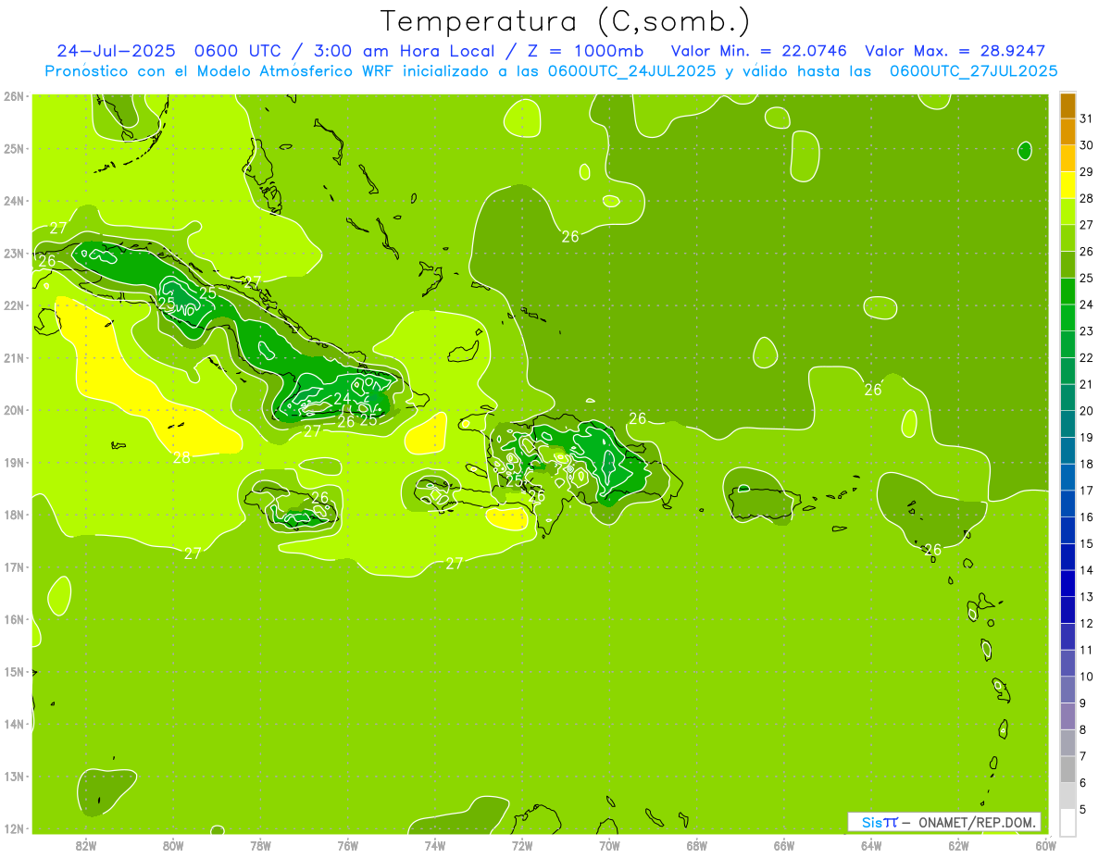Click the "0600UTC_27JUL2025" valid-until text
This screenshot has width=1111, height=858.
[973, 71]
